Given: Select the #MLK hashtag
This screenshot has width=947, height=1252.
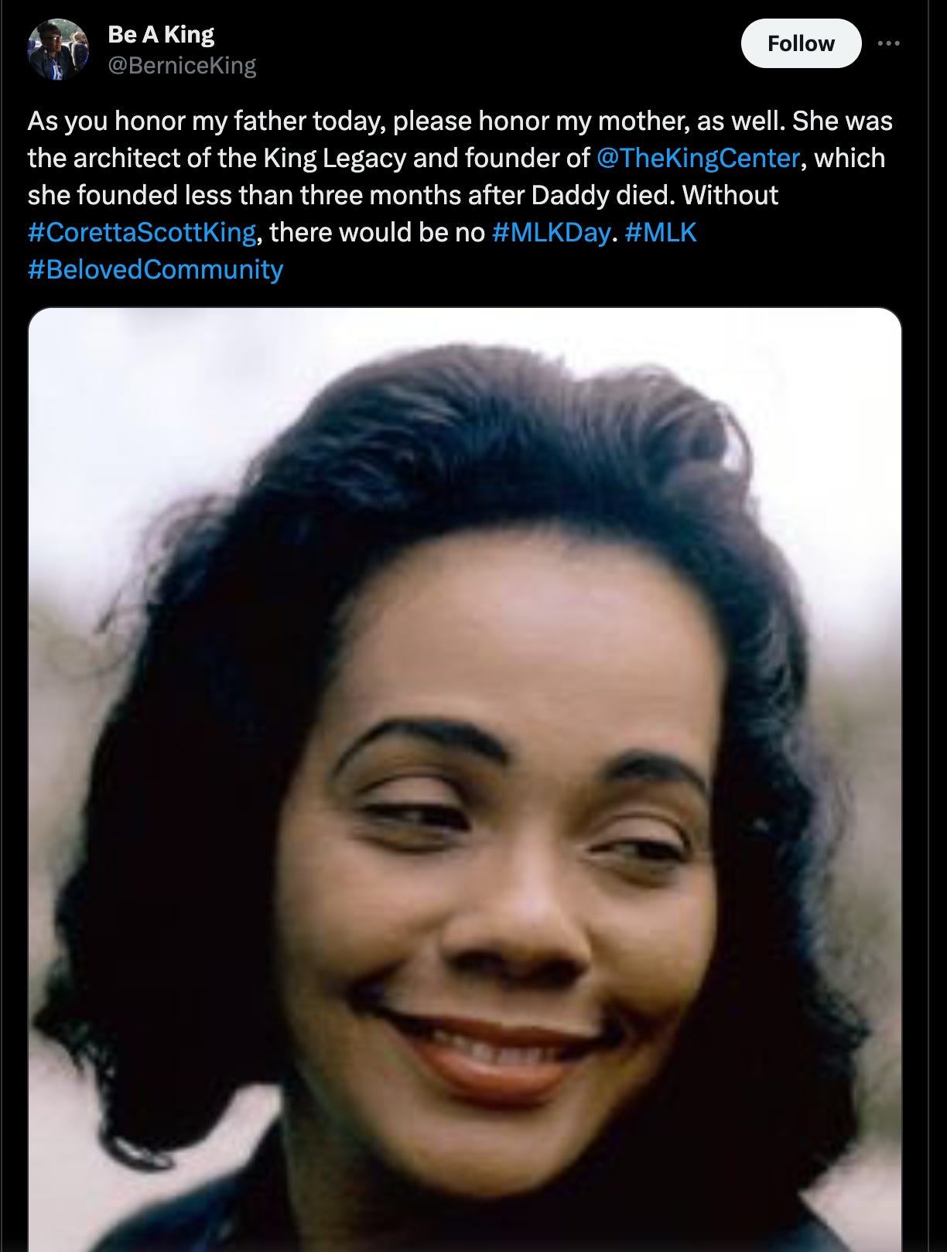Looking at the screenshot, I should [661, 232].
